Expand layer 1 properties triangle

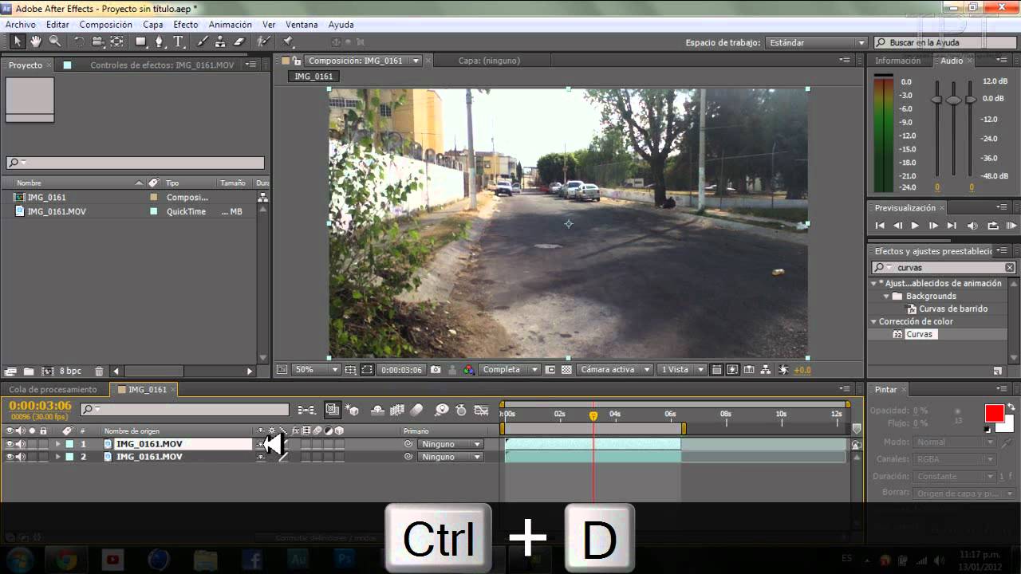pos(57,444)
